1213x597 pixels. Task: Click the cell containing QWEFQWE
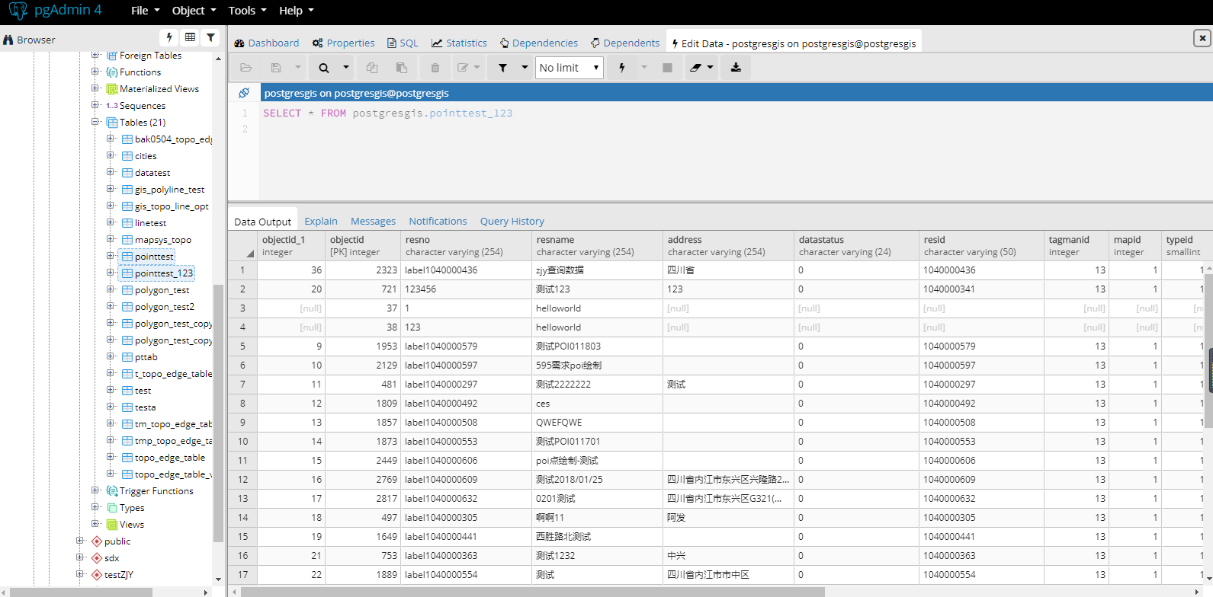(597, 422)
